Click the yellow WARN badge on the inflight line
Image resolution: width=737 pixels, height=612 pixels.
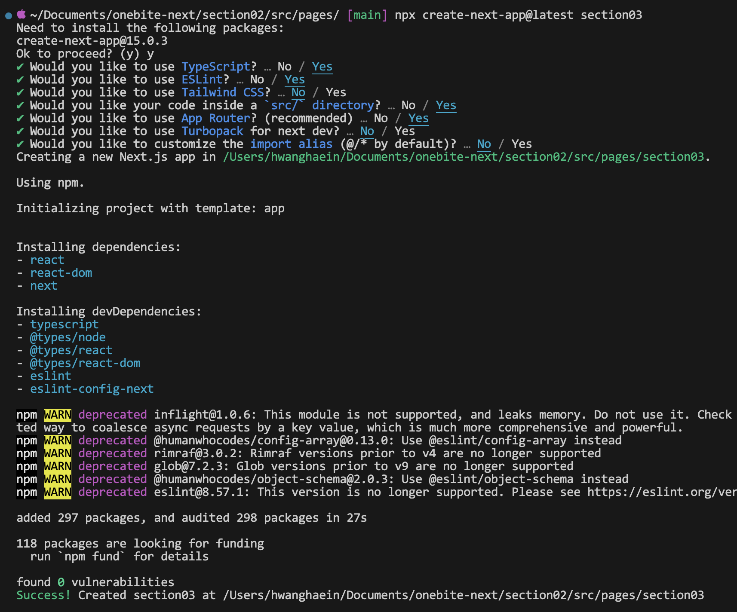click(x=58, y=415)
